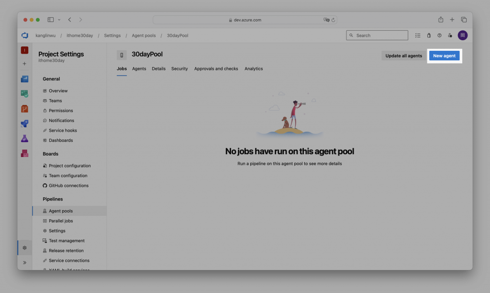Open the User settings icon

click(x=450, y=35)
